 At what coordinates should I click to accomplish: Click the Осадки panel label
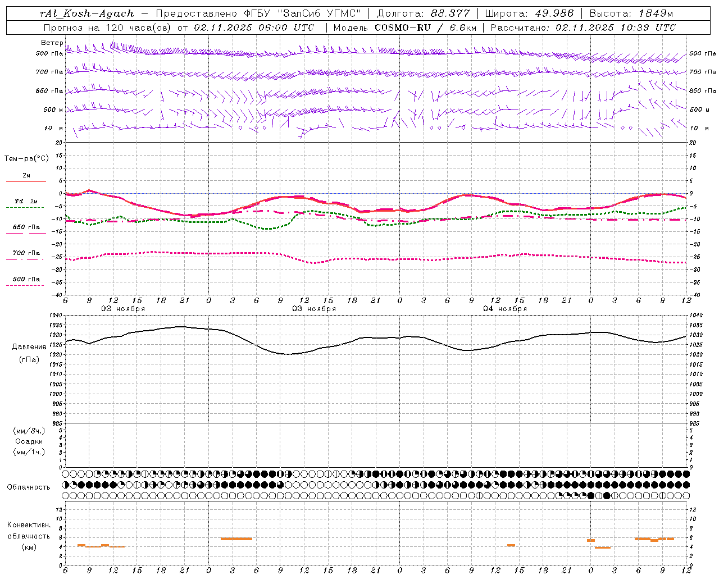pyautogui.click(x=29, y=441)
